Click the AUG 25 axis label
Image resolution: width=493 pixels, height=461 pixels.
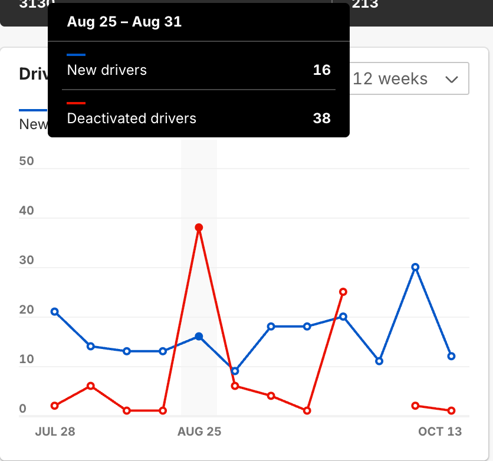click(x=199, y=432)
